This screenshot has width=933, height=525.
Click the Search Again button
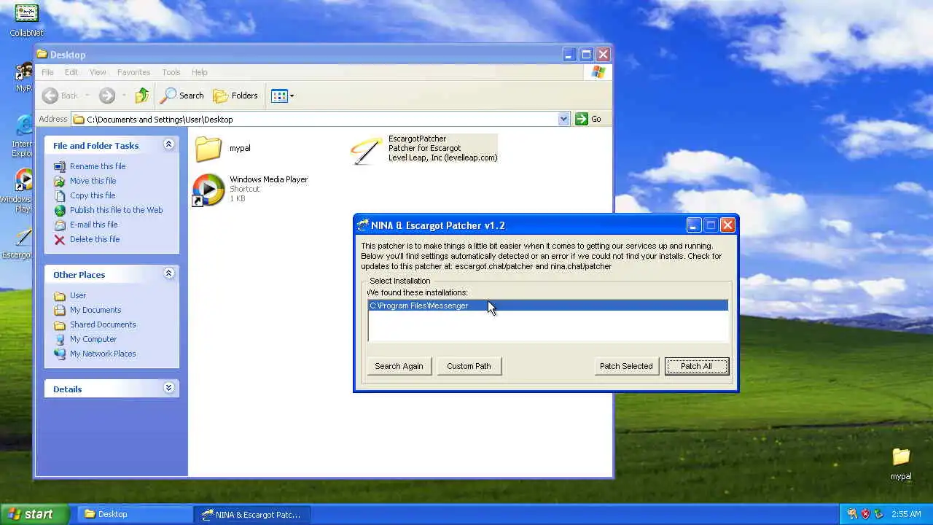coord(399,366)
